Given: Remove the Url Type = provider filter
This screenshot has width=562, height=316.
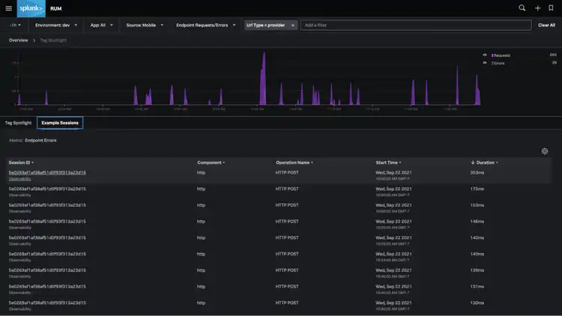Looking at the screenshot, I should click(x=292, y=25).
